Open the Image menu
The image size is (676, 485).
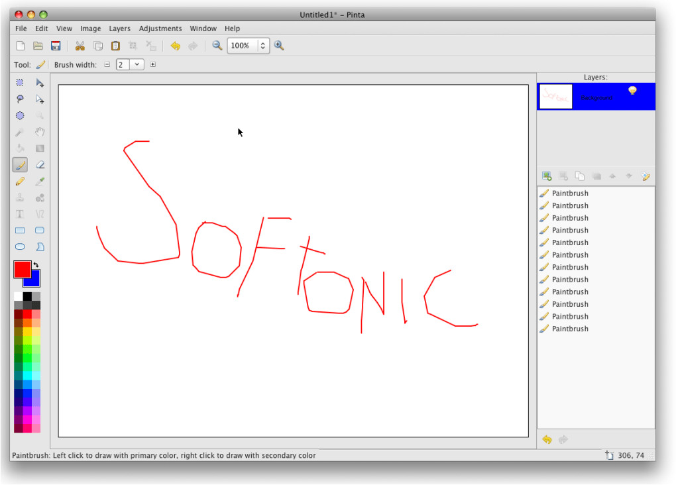(x=91, y=28)
